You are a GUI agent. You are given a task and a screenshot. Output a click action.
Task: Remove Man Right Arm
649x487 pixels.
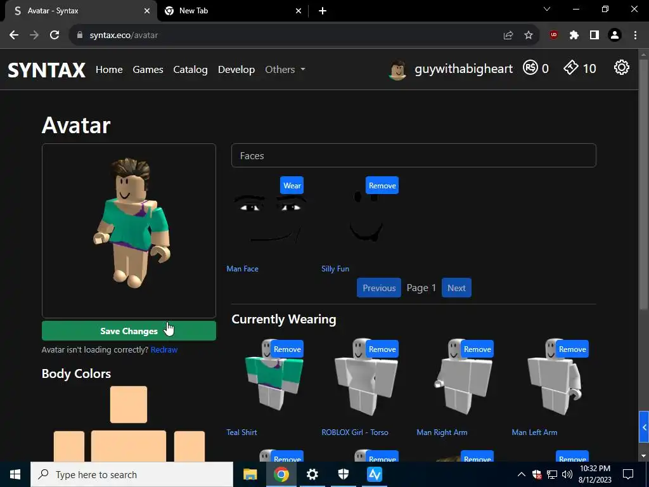point(477,349)
